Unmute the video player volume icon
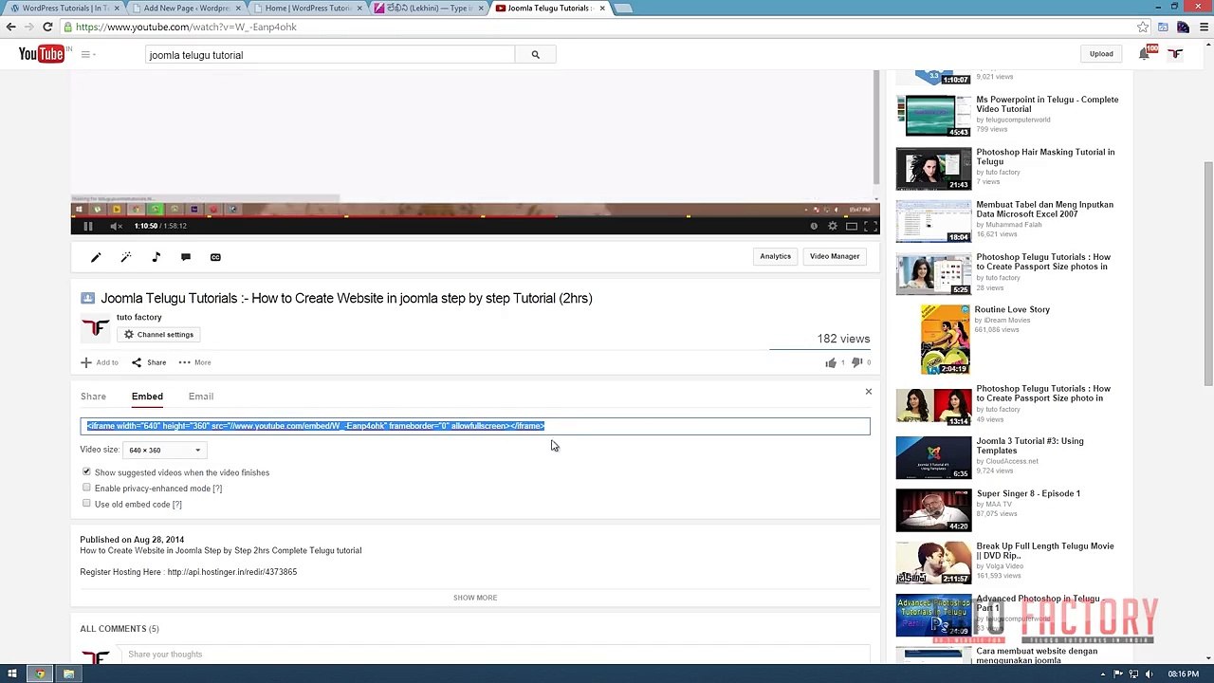The image size is (1214, 683). [116, 226]
